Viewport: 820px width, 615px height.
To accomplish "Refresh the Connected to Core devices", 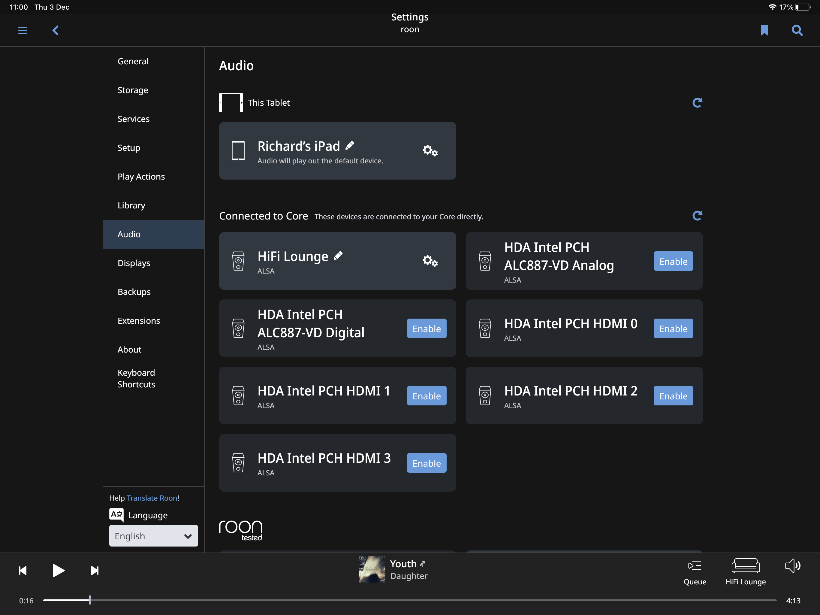I will (697, 216).
